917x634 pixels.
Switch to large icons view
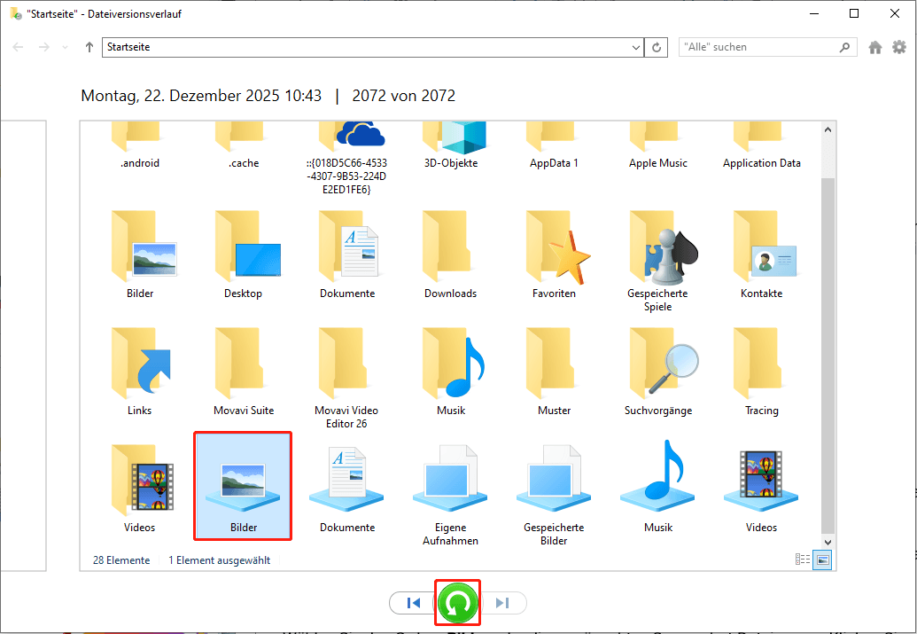822,560
